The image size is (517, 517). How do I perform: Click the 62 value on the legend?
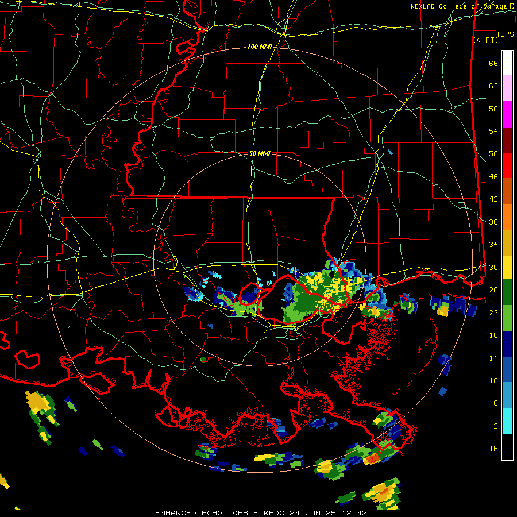(x=493, y=86)
